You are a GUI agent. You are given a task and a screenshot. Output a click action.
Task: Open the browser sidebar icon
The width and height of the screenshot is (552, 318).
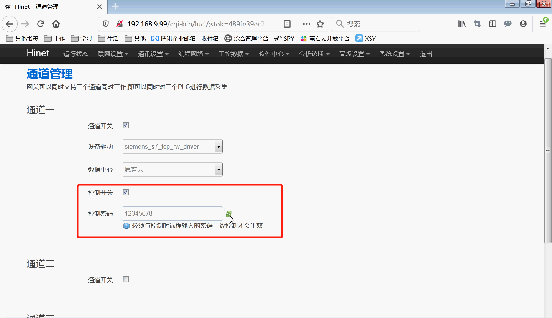tap(492, 24)
